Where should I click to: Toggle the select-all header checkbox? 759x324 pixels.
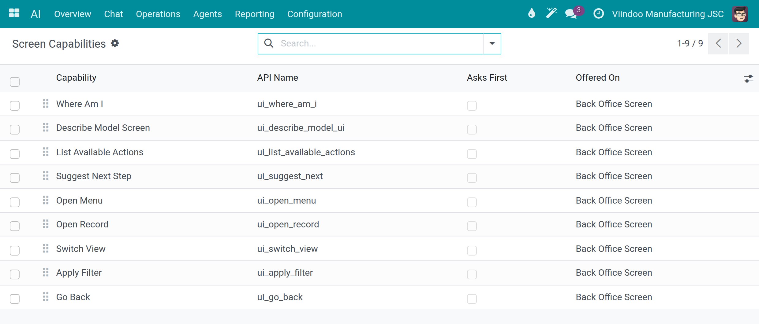coord(15,82)
